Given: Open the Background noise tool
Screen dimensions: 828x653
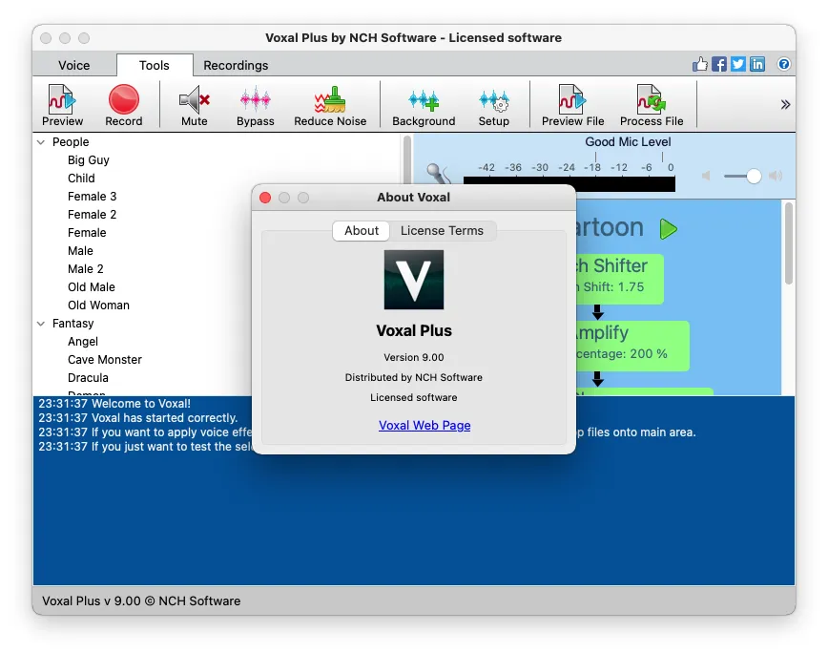Looking at the screenshot, I should pyautogui.click(x=424, y=105).
